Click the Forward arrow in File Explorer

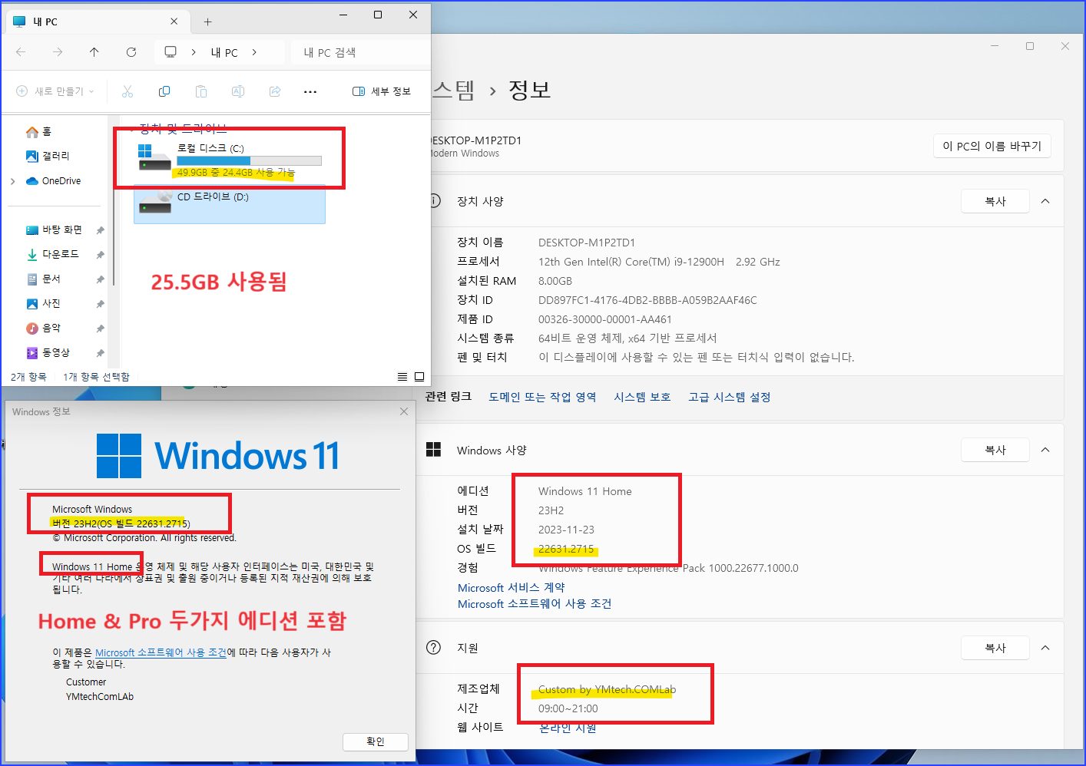tap(58, 52)
